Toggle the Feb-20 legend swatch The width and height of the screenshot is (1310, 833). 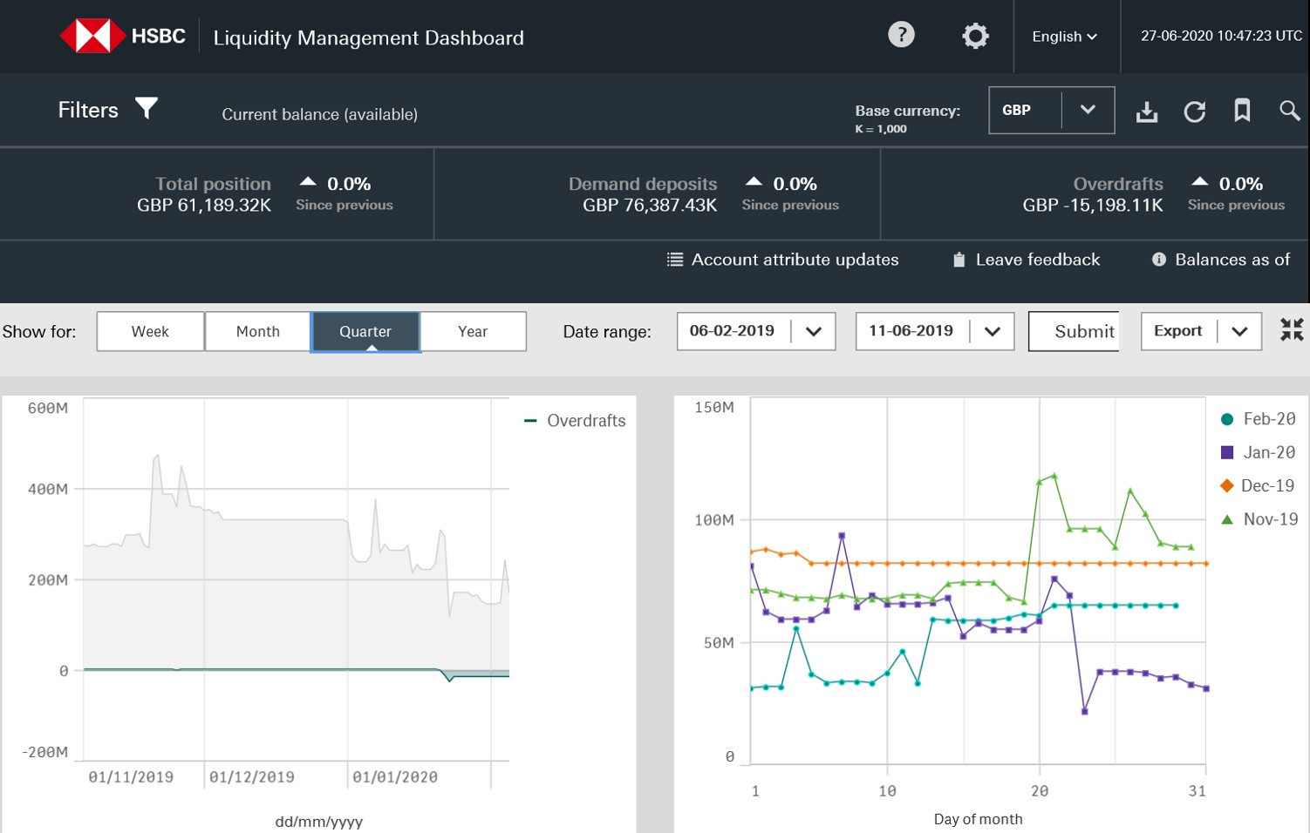coord(1225,418)
